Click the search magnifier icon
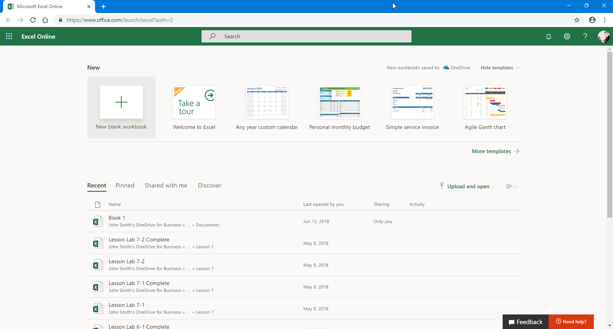 [212, 36]
